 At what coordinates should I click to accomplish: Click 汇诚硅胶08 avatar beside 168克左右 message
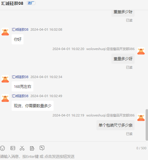5,79
